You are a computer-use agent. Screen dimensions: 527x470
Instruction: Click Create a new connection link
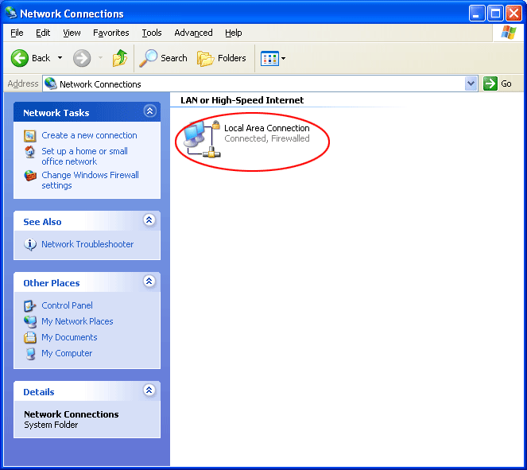(x=89, y=135)
